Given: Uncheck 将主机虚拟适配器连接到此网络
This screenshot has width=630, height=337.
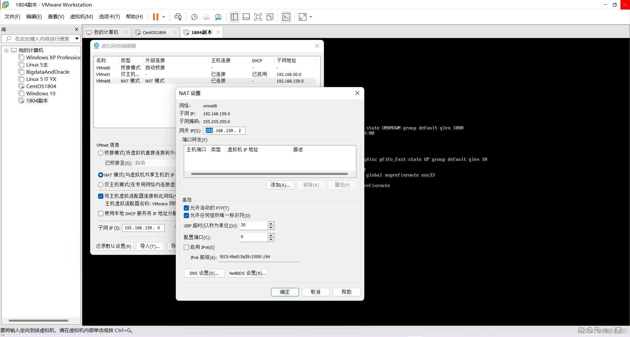Looking at the screenshot, I should click(101, 196).
